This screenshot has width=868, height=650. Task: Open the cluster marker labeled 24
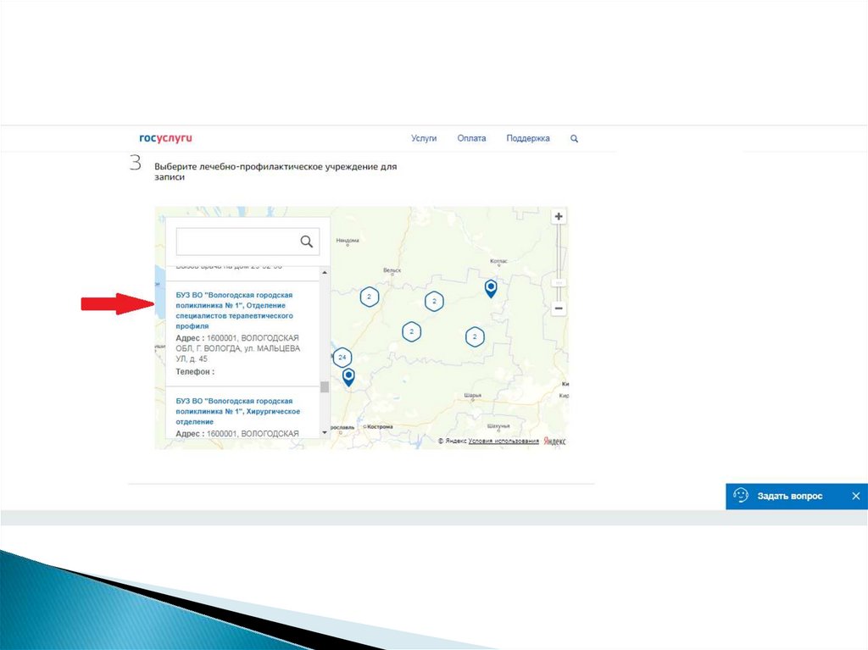pyautogui.click(x=342, y=358)
